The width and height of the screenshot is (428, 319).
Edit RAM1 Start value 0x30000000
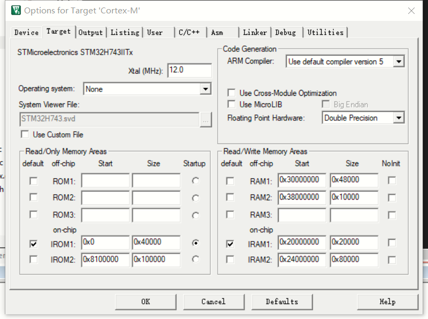pyautogui.click(x=302, y=180)
